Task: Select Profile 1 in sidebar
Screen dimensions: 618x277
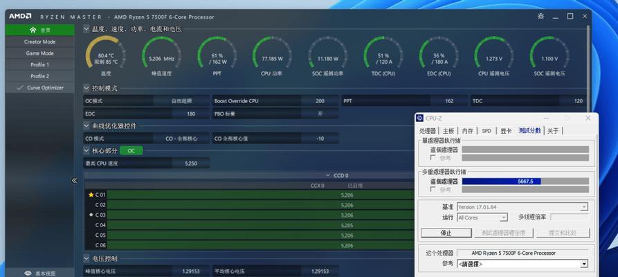Action: click(x=40, y=64)
